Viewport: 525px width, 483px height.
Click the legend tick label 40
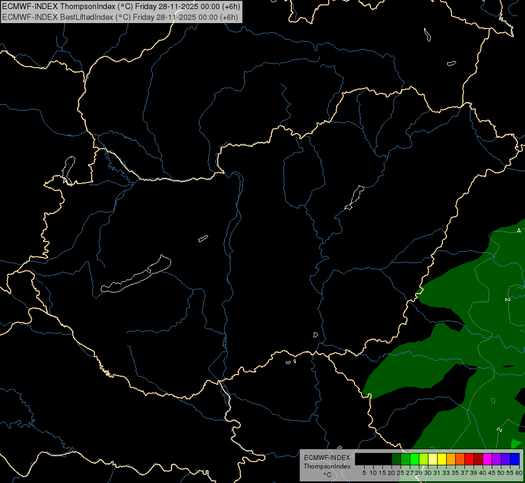click(483, 473)
